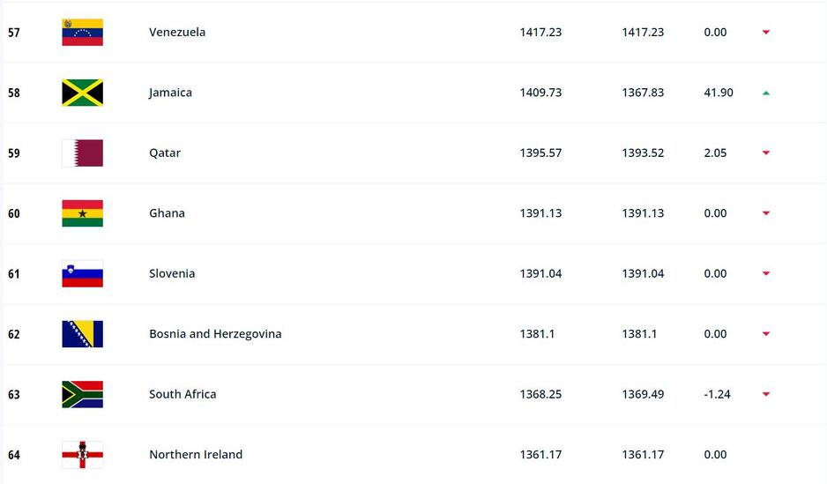Click the Qatar flag icon

point(82,153)
